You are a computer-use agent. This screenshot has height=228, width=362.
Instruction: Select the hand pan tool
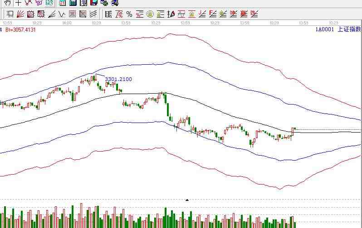pos(7,3)
